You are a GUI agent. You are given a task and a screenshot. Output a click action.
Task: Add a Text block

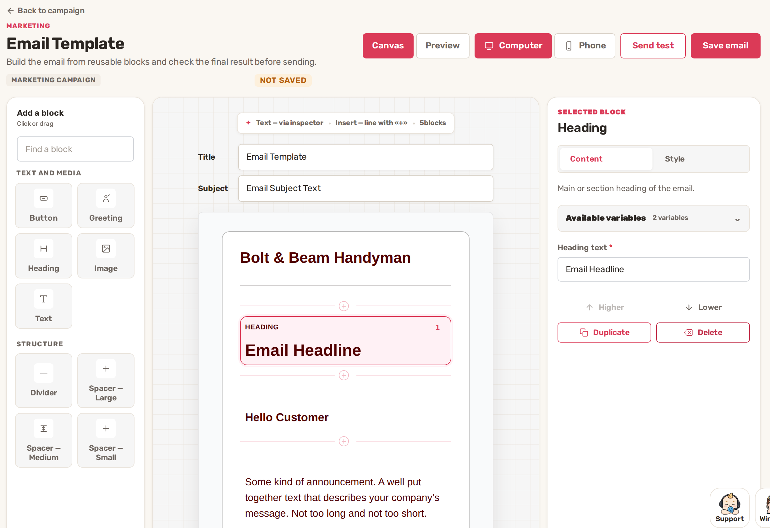(x=43, y=306)
